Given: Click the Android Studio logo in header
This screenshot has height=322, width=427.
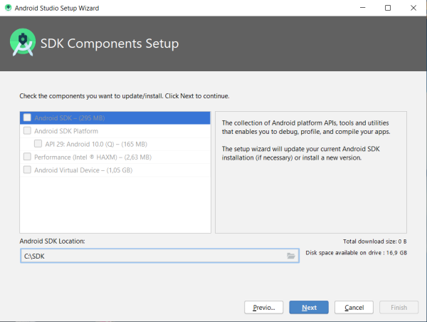Looking at the screenshot, I should point(23,44).
